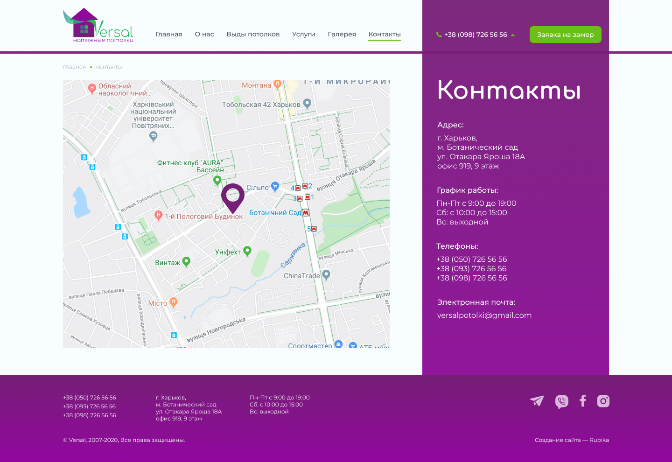Viewport: 672px width, 462px height.
Task: Click the Сільпо shopping cart marker
Action: point(275,187)
